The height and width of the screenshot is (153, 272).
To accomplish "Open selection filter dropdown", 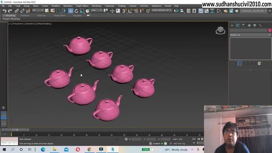I will pyautogui.click(x=38, y=10).
